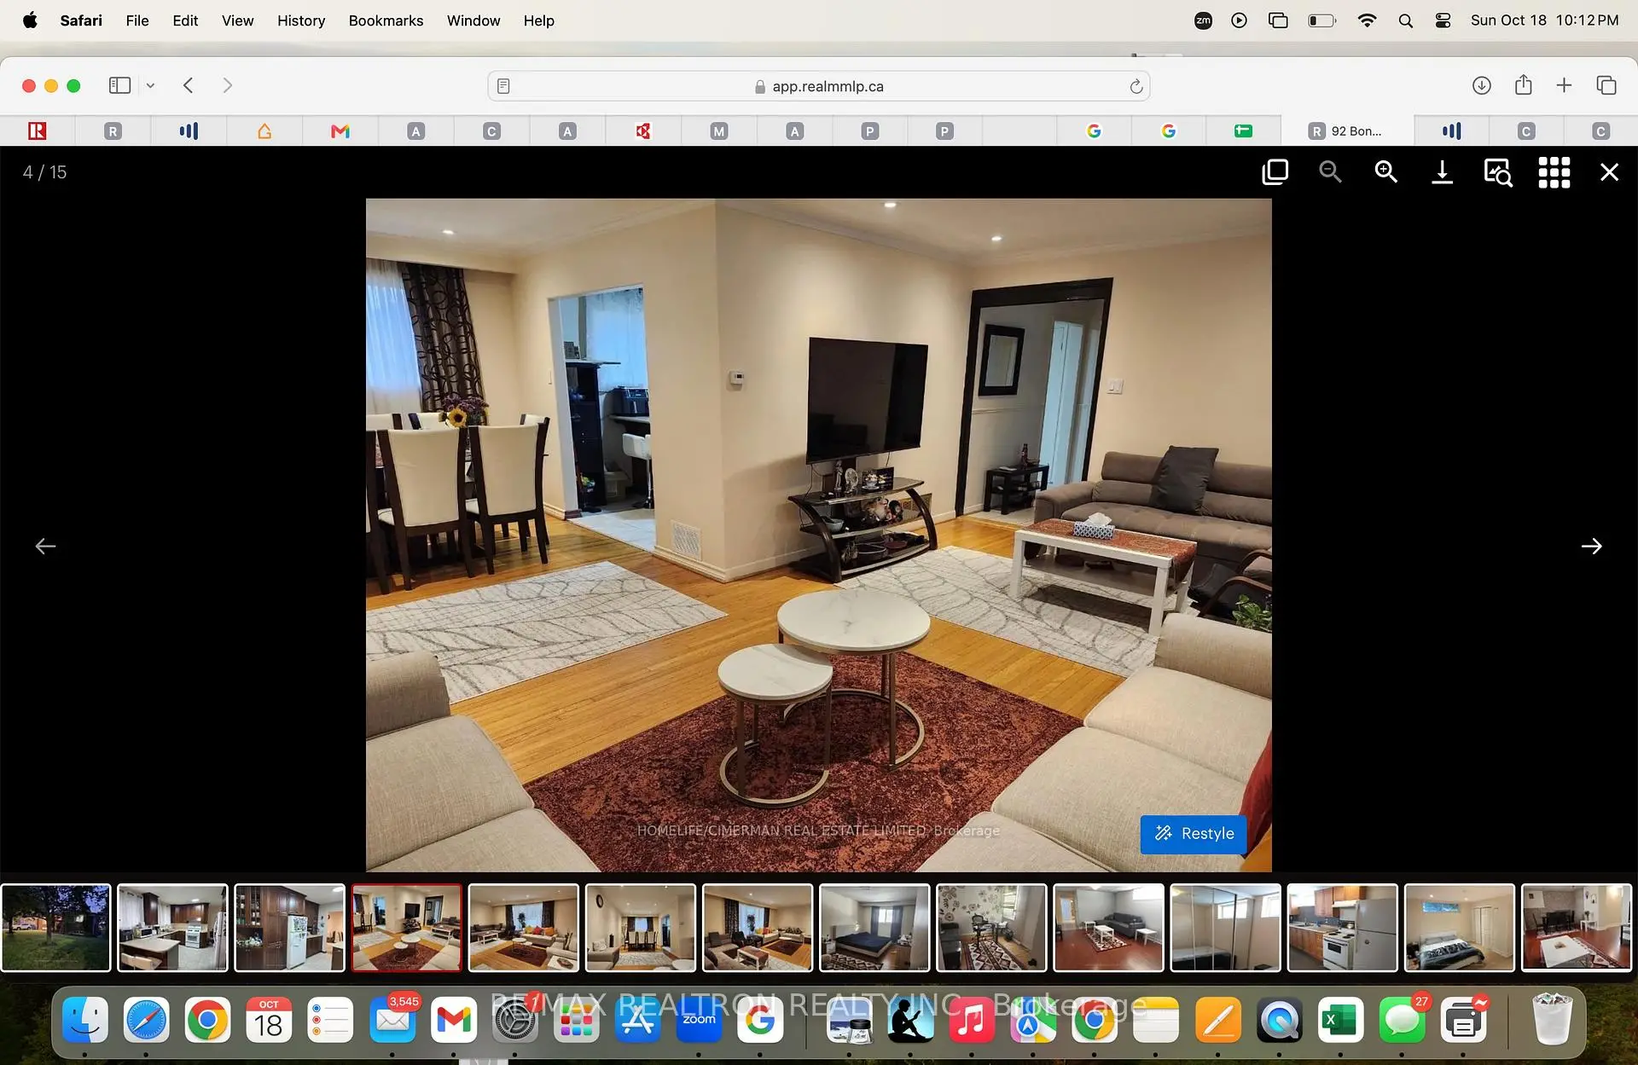Close the photo gallery viewer
Screen dimensions: 1638x1065
click(x=1609, y=172)
